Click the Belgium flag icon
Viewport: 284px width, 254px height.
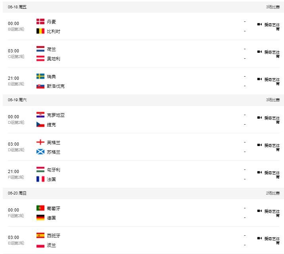point(40,31)
